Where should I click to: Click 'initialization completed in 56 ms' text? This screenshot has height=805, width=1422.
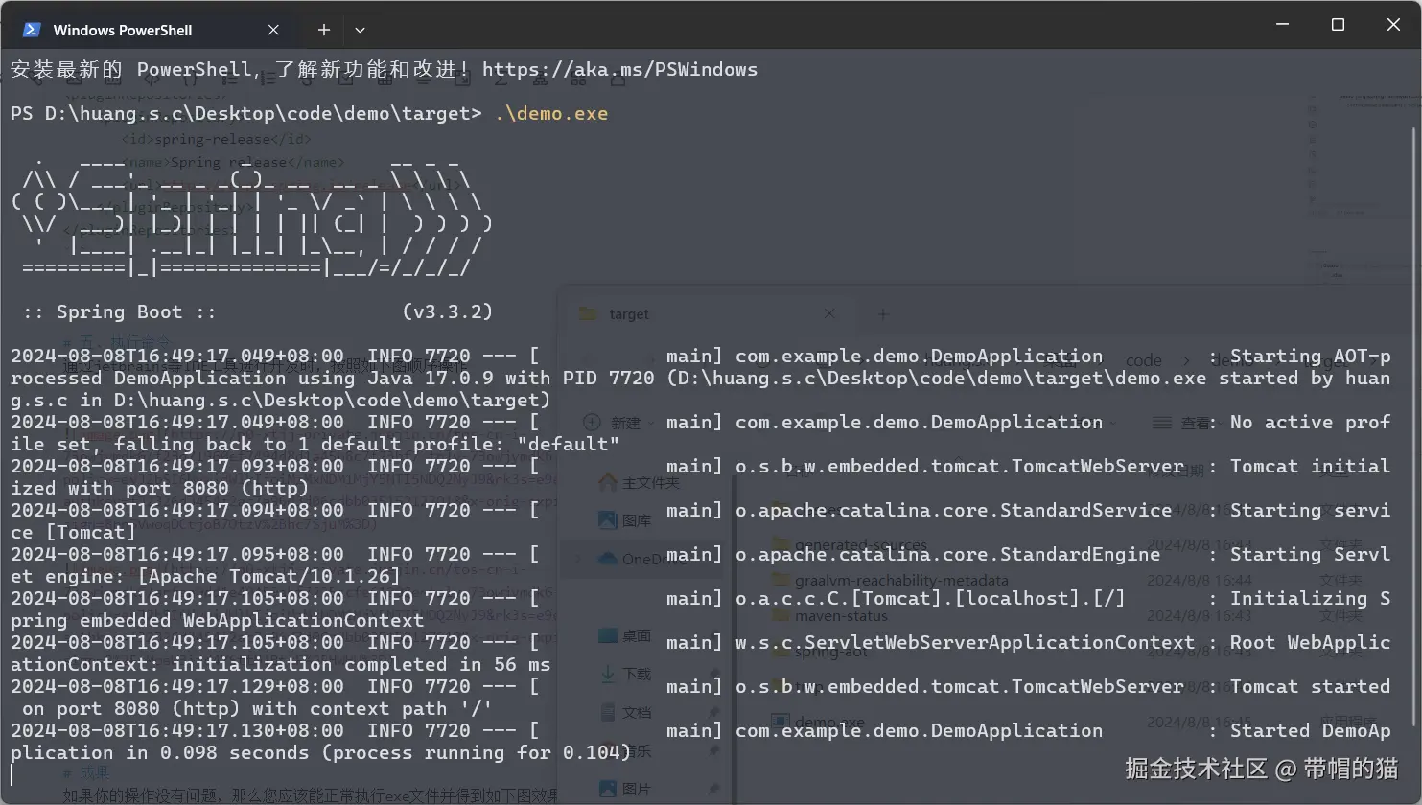pyautogui.click(x=361, y=664)
